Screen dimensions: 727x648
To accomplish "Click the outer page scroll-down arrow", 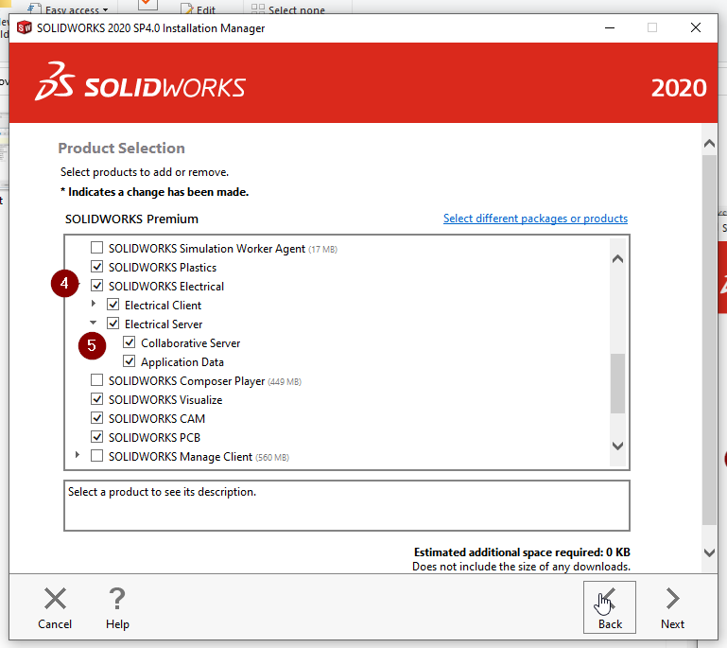I will tap(710, 552).
